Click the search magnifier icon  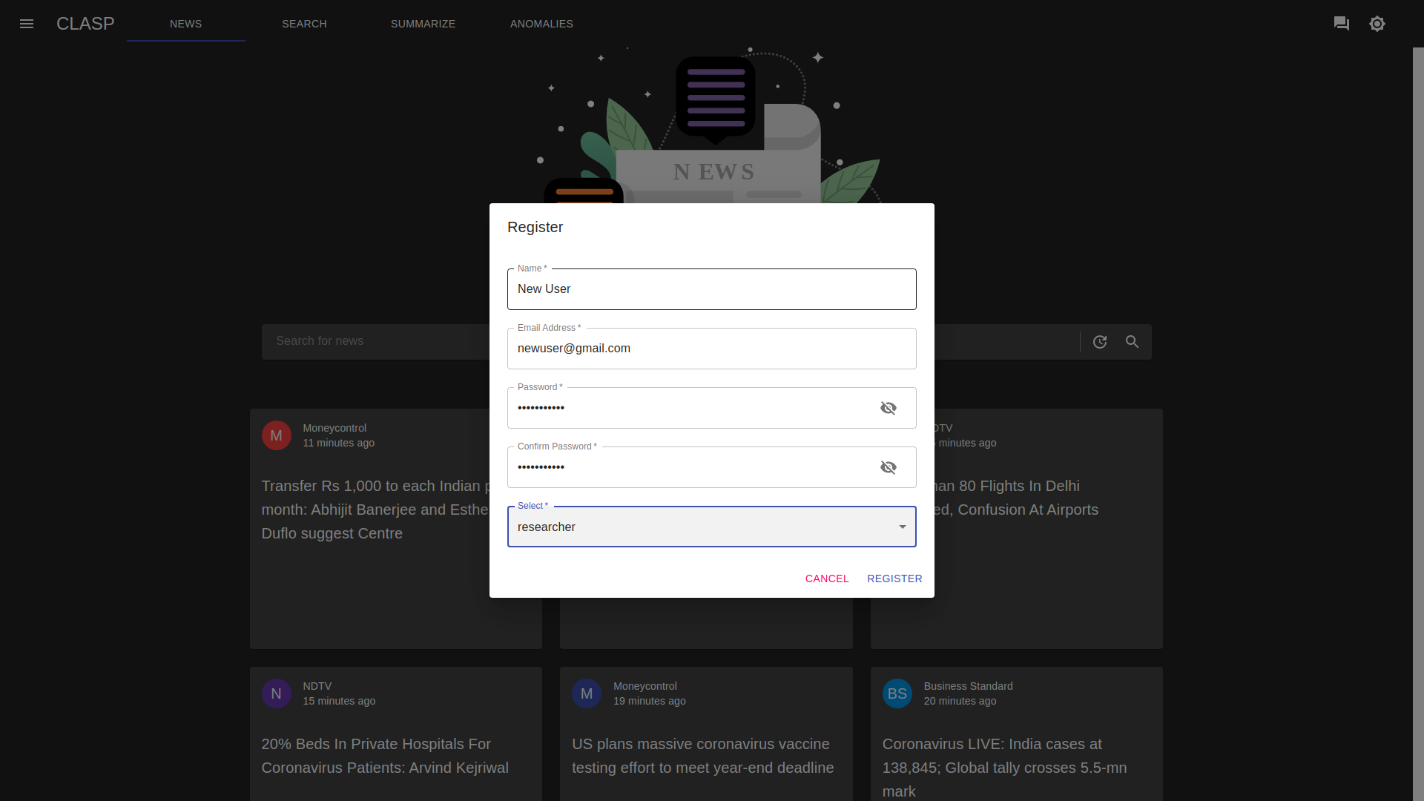pyautogui.click(x=1132, y=342)
